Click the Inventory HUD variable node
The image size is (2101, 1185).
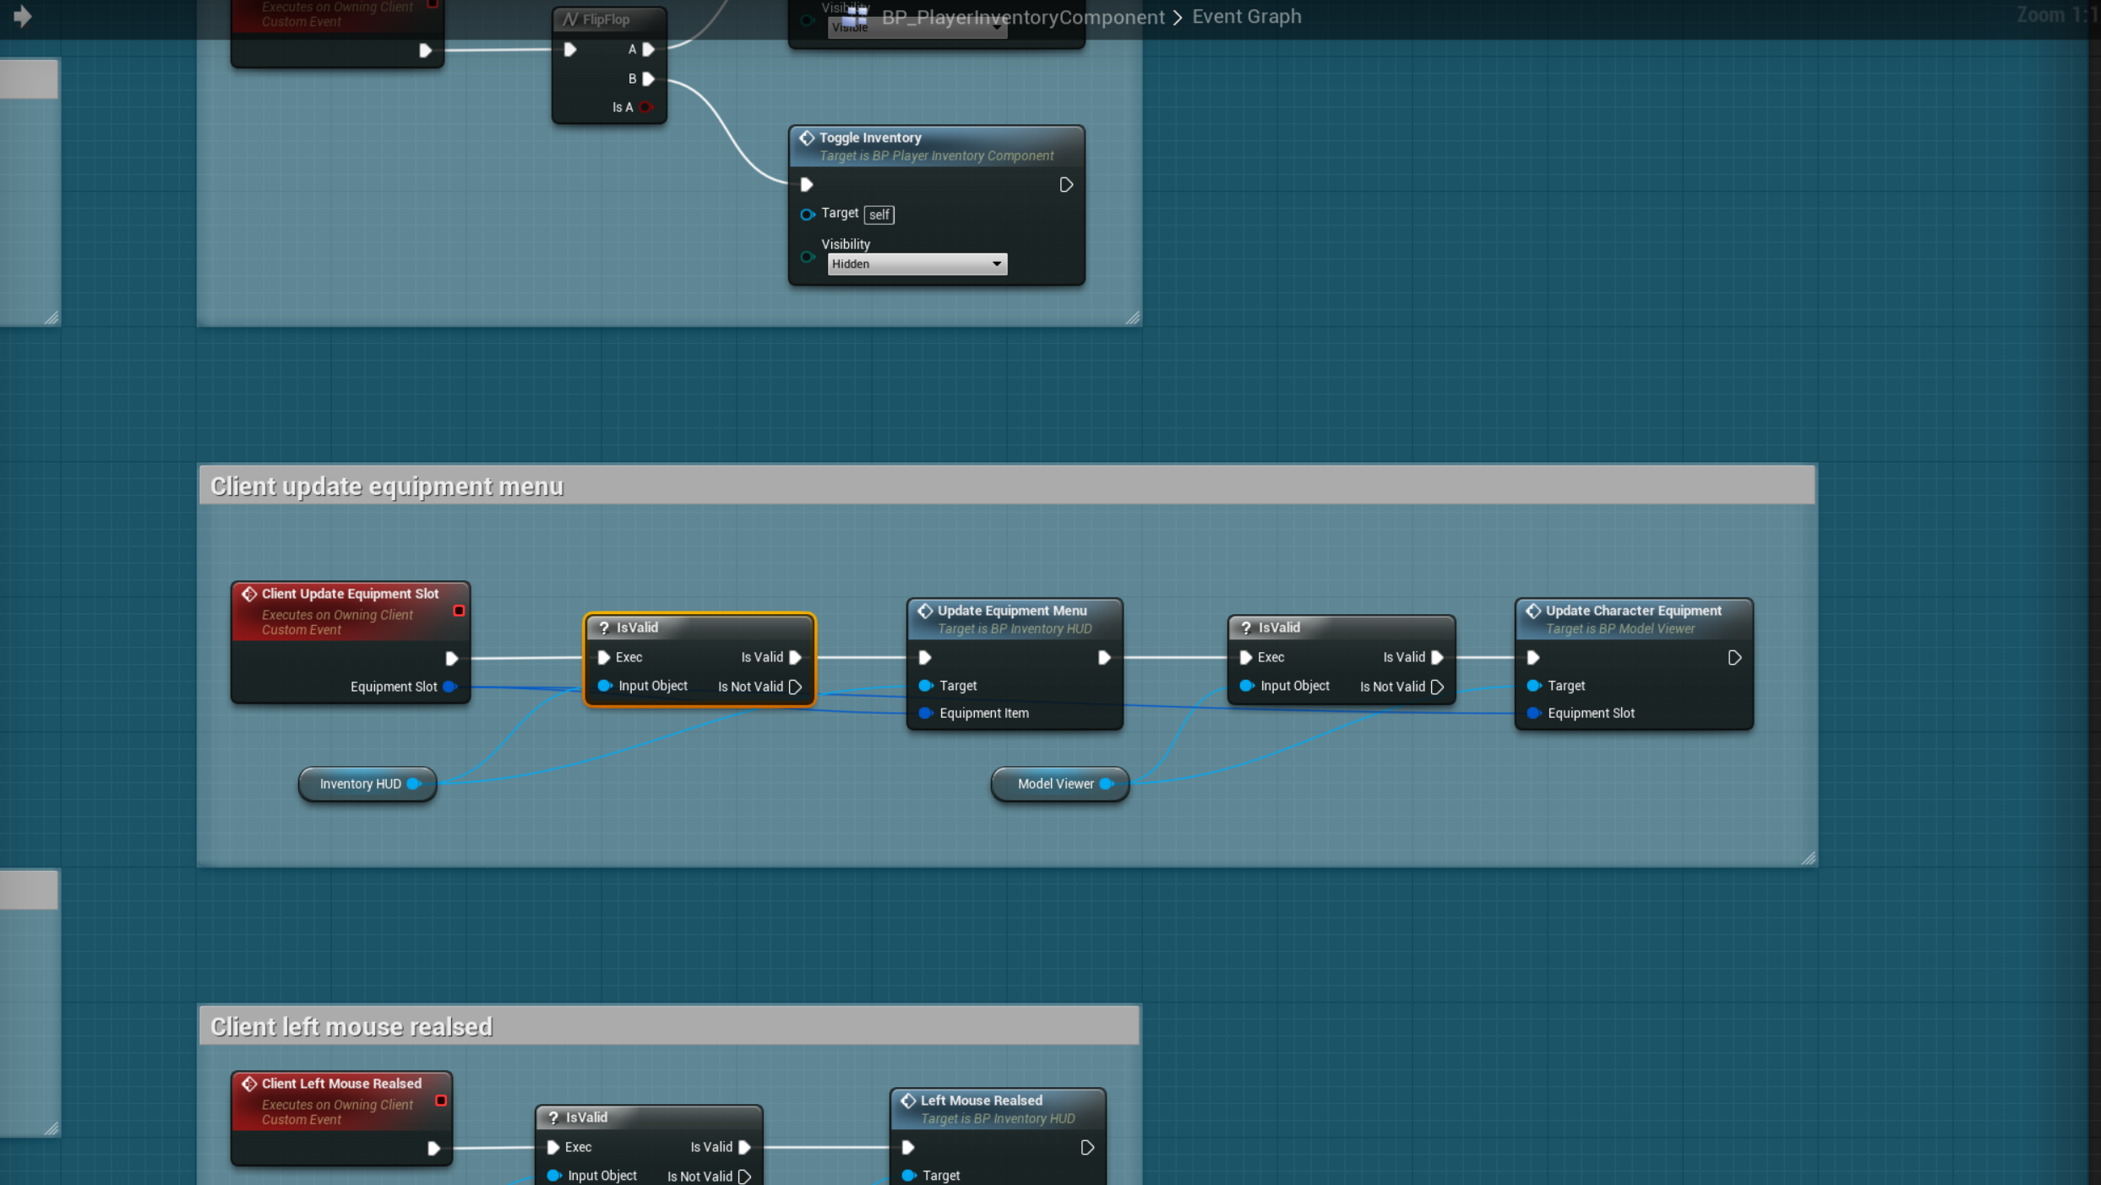coord(361,784)
